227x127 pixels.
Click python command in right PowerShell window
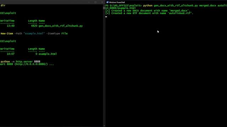(148, 6)
